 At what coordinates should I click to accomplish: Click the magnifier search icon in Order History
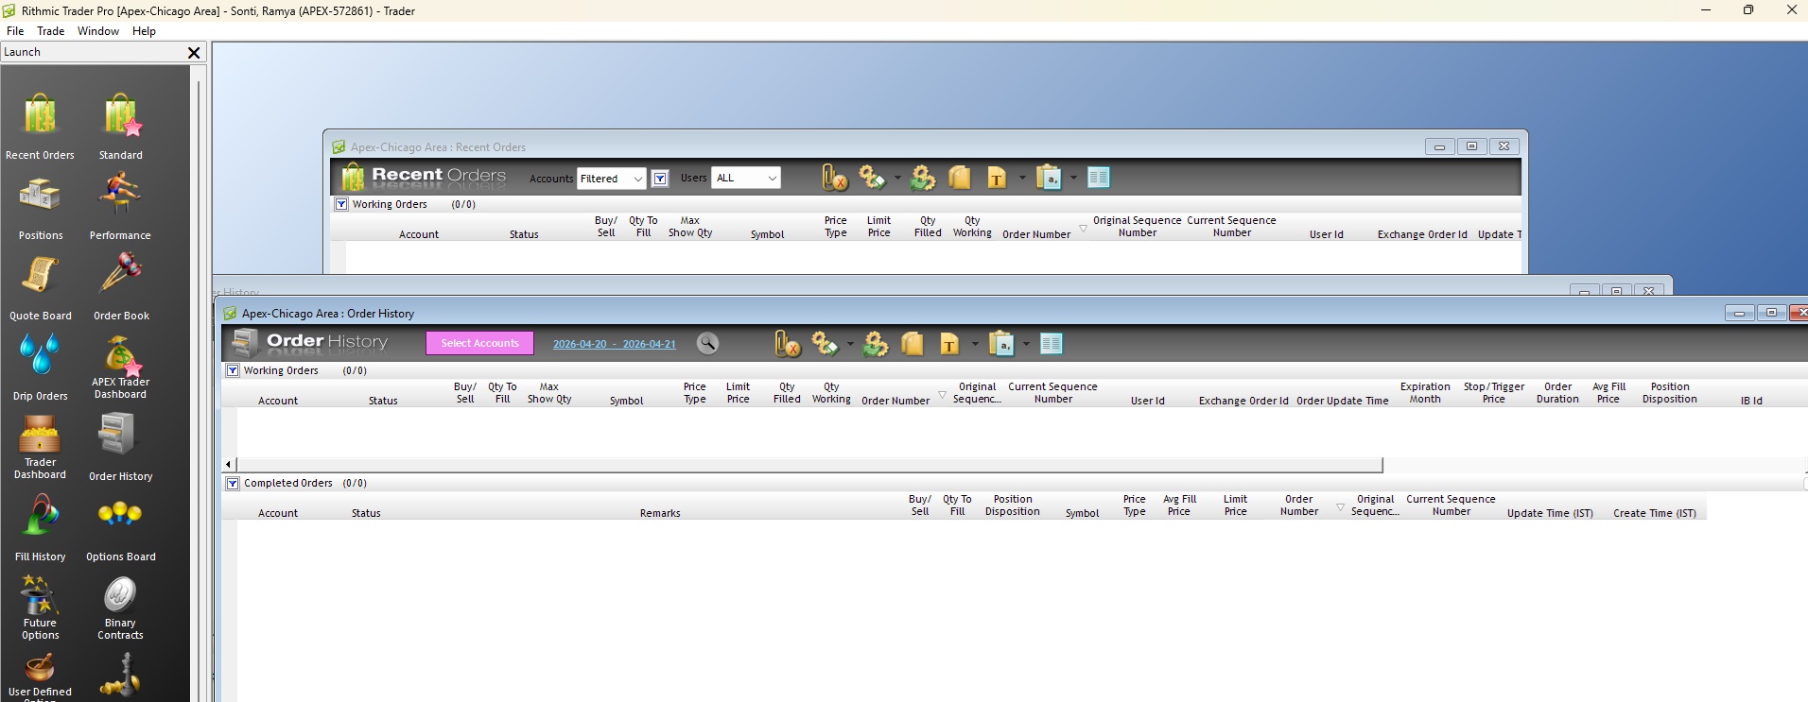(x=707, y=344)
